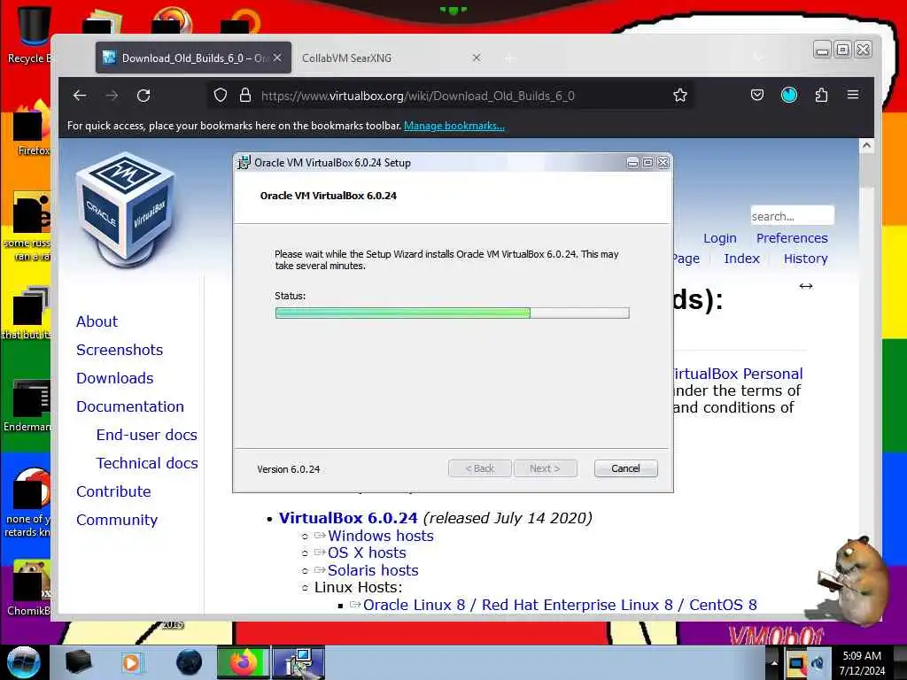Open Community in the sidebar
907x680 pixels.
pos(117,520)
